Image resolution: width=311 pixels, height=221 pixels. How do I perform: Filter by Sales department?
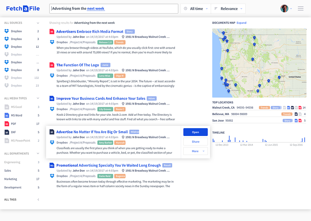tap(22, 171)
